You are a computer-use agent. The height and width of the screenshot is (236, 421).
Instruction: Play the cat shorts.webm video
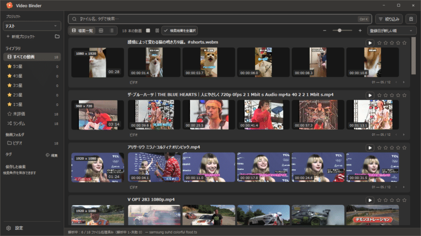[370, 43]
